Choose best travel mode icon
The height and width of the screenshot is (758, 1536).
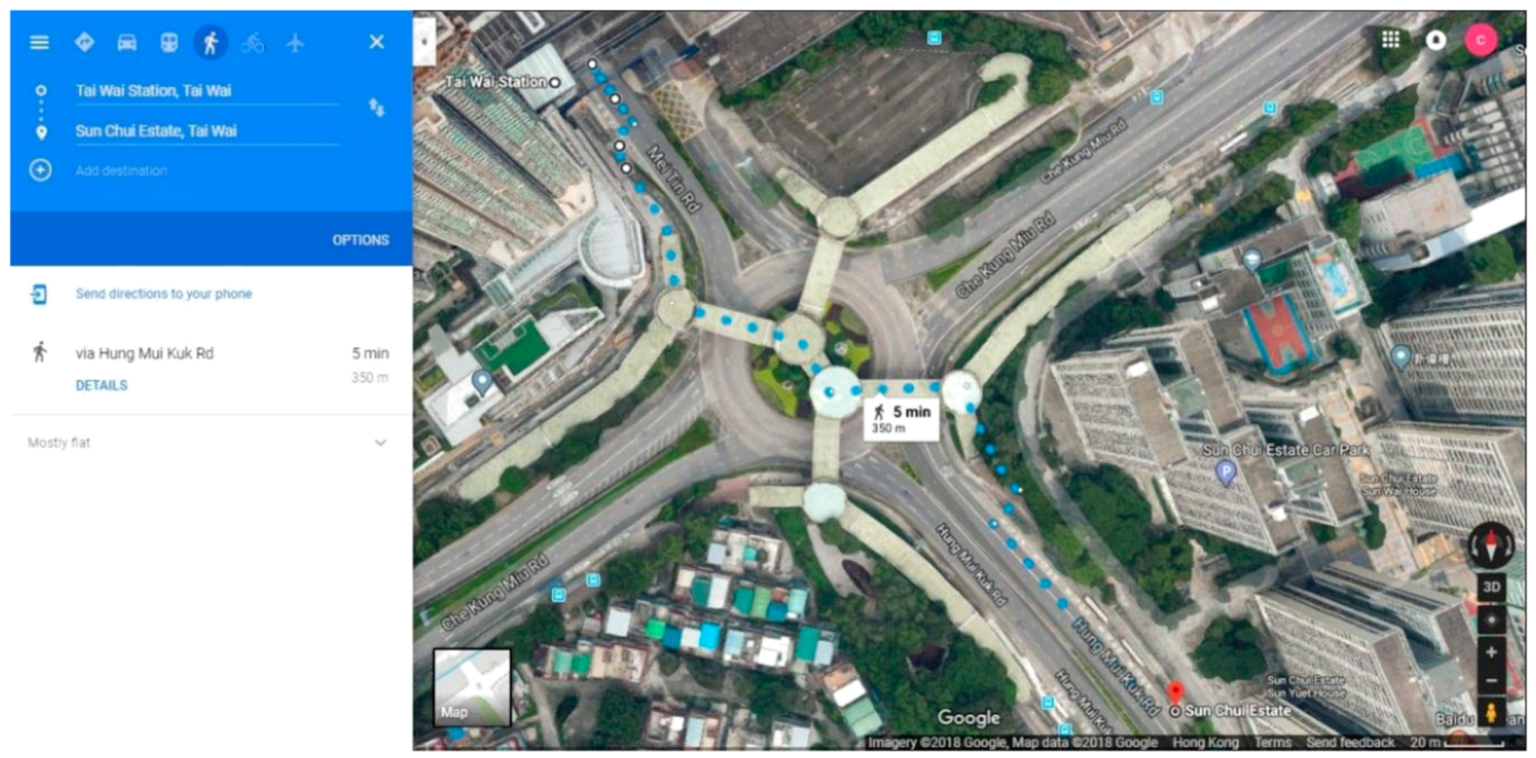(x=84, y=42)
